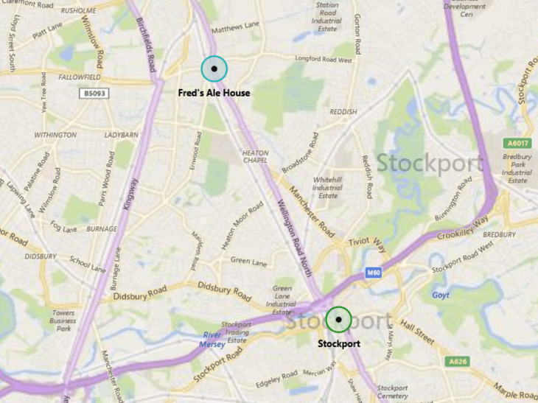Click the Tiviot Way road label
Screen dimensions: 538x403
[367, 244]
